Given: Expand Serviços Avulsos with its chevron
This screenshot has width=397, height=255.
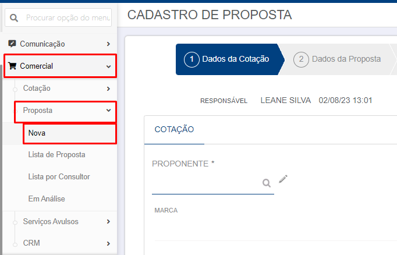Looking at the screenshot, I should click(108, 222).
